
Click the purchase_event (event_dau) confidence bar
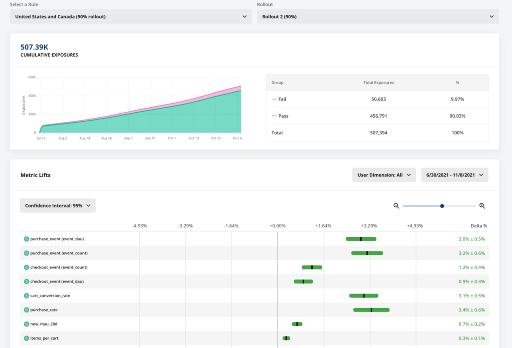coord(361,239)
